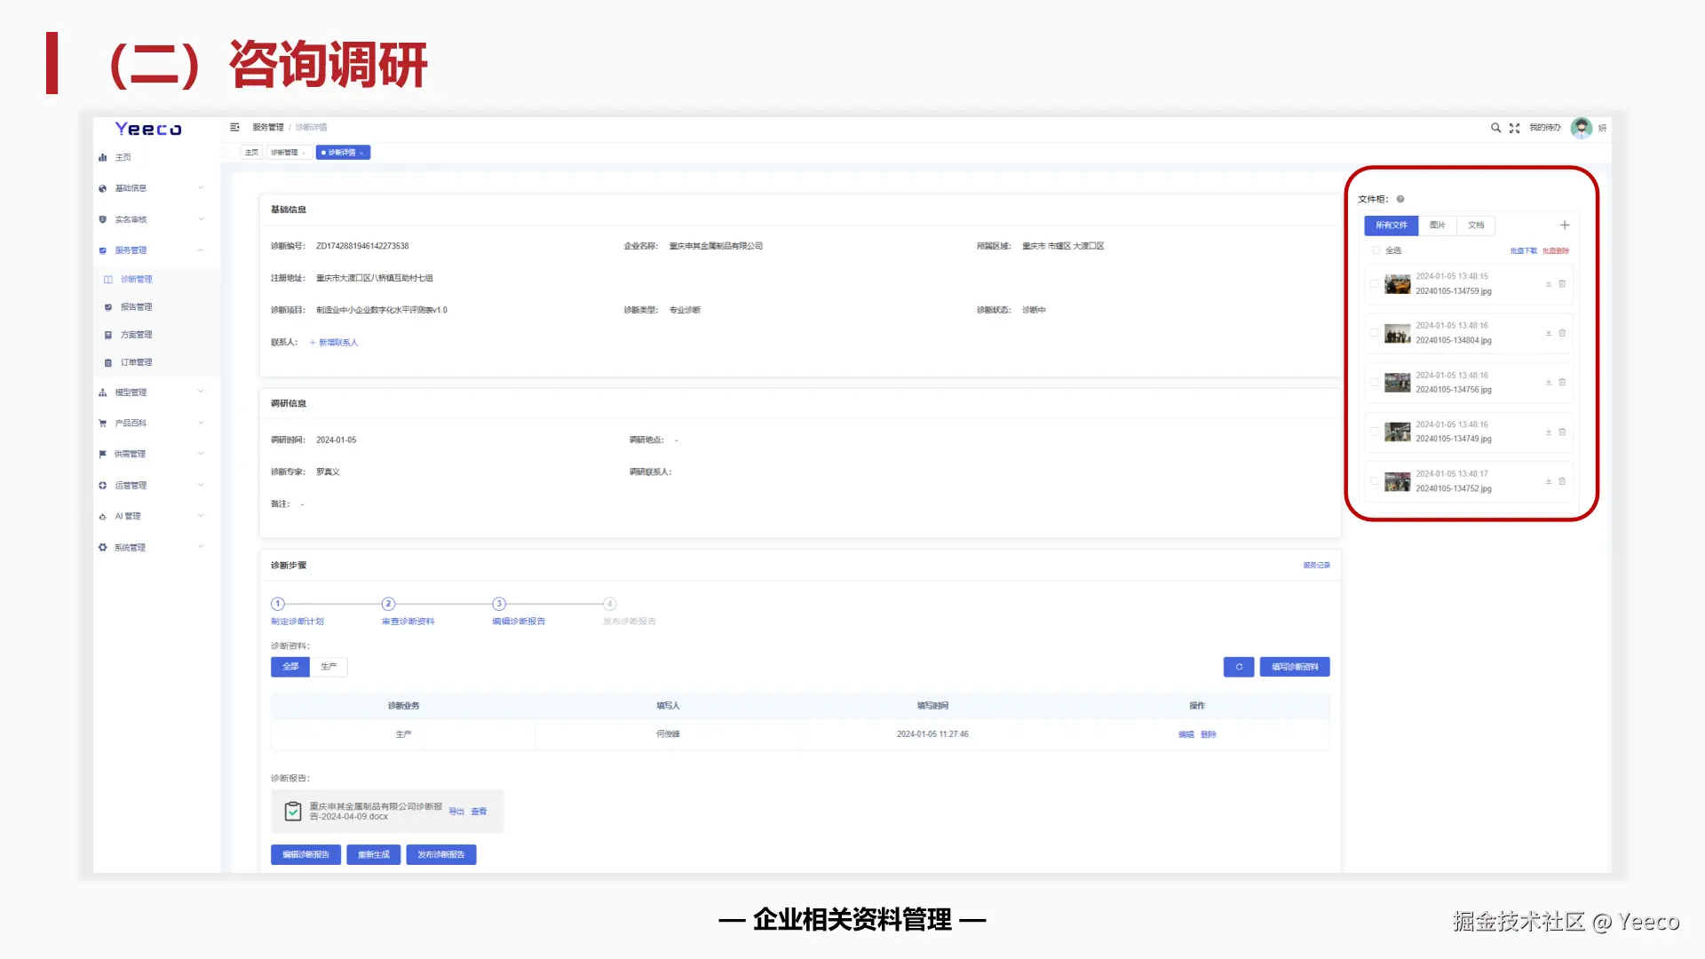The height and width of the screenshot is (959, 1705).
Task: Delete the file 20240105-134804.jpg via trash icon
Action: (x=1562, y=333)
